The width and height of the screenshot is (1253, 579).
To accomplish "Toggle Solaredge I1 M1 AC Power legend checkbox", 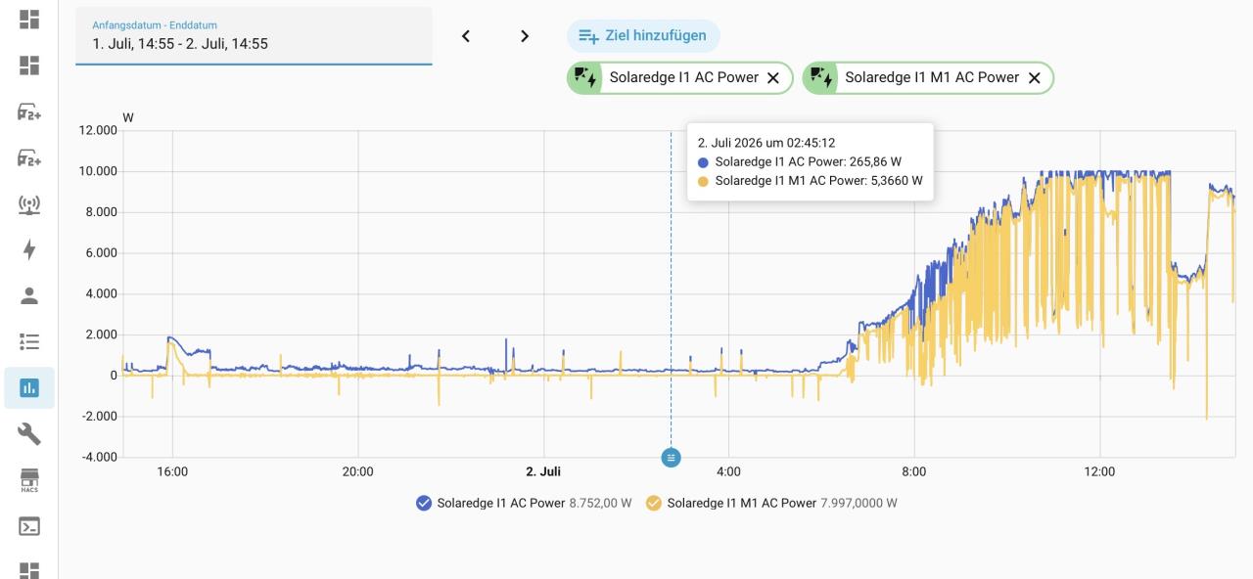I will [654, 503].
